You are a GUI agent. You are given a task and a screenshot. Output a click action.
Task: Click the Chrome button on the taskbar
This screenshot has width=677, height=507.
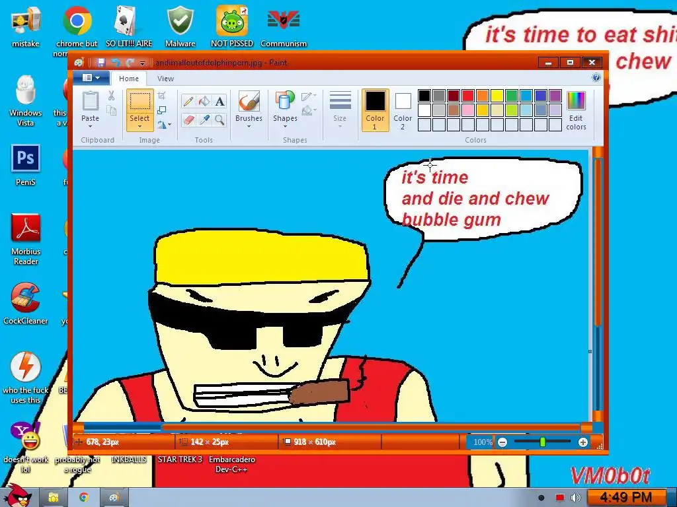[x=84, y=498]
